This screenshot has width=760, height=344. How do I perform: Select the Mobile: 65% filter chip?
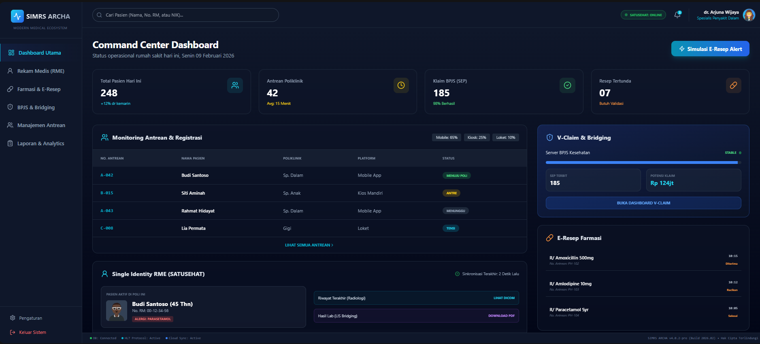[447, 138]
